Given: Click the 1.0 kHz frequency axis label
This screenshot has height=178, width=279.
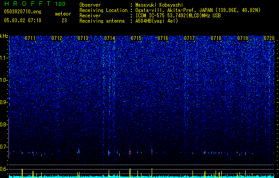Looking at the screenshot, I should click(4, 80).
